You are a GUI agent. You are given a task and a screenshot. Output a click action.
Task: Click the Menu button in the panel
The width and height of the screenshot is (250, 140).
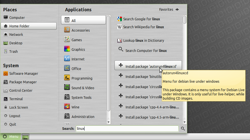tap(10, 137)
